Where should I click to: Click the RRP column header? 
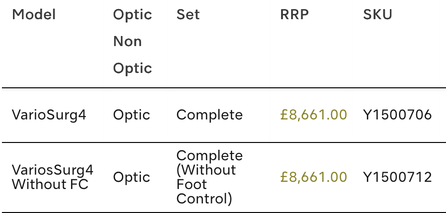click(x=294, y=15)
